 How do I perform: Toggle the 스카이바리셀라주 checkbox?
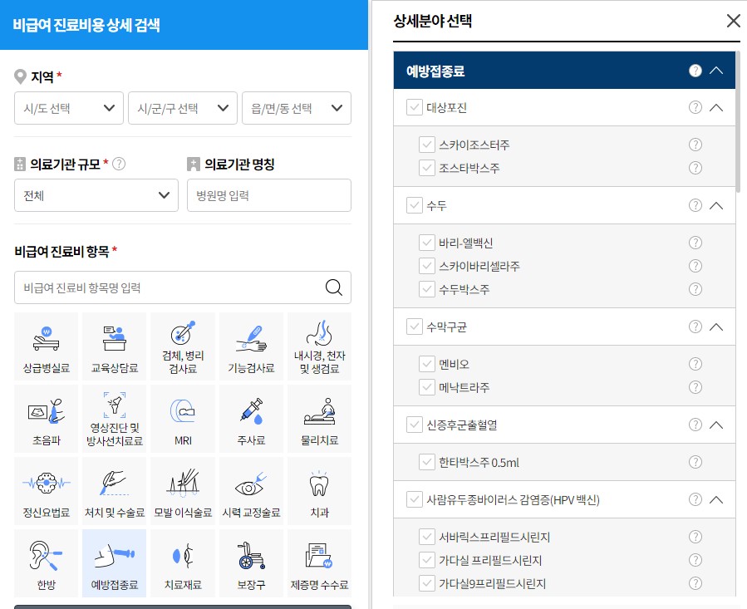pos(427,265)
